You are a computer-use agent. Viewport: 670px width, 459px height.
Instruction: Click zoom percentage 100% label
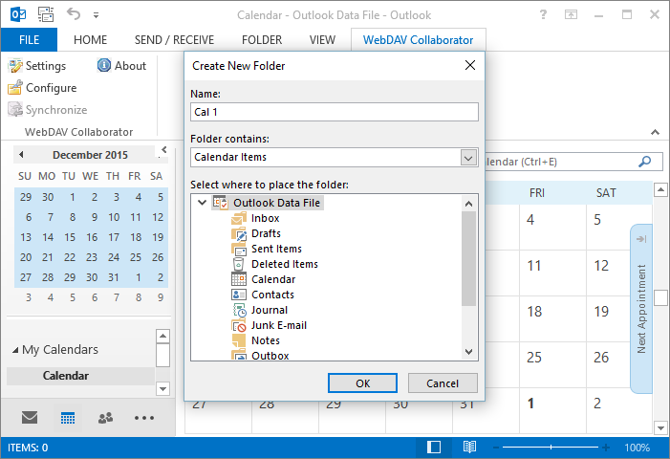click(x=637, y=448)
